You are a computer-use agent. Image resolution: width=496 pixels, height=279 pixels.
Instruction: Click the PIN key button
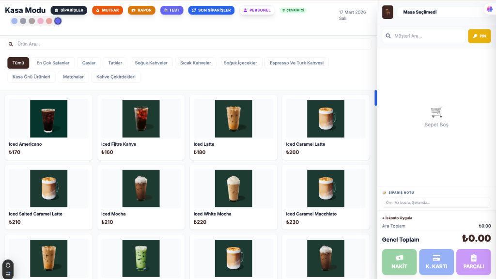479,36
